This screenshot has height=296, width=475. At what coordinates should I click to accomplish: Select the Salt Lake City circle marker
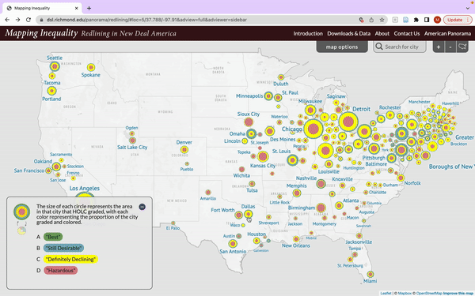click(132, 141)
